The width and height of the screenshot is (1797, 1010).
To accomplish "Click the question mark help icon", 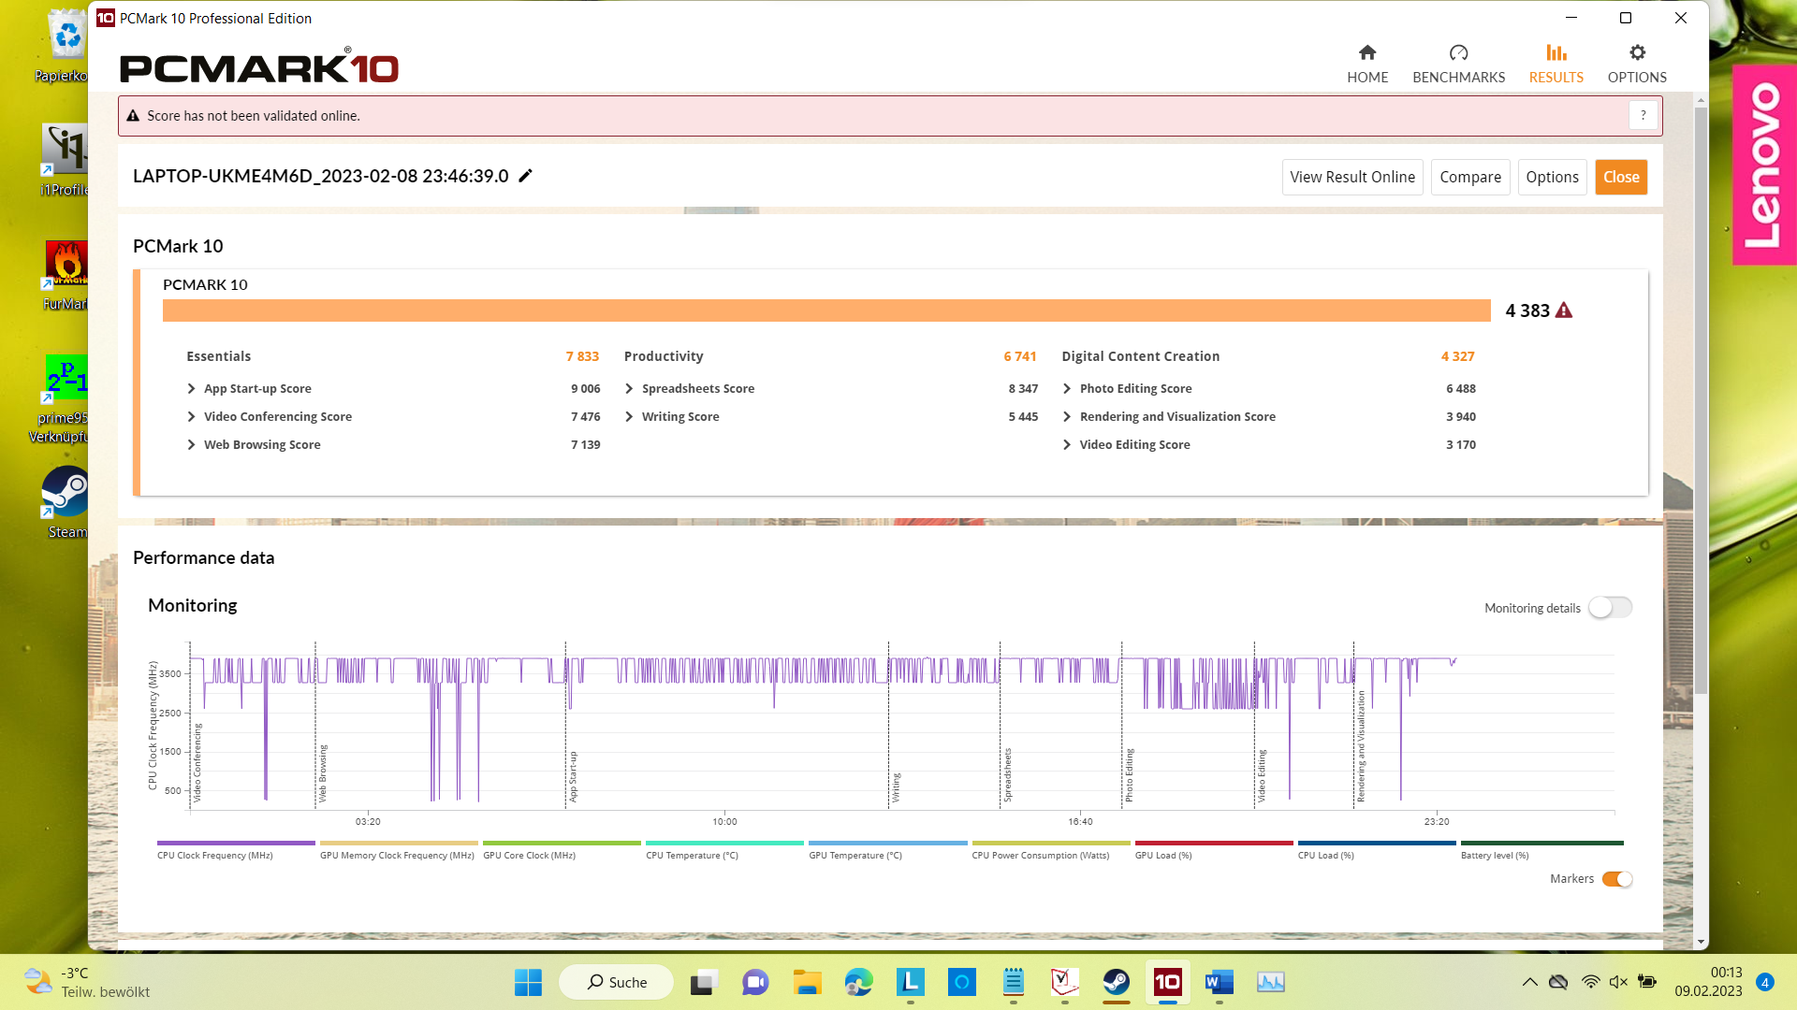I will point(1643,116).
